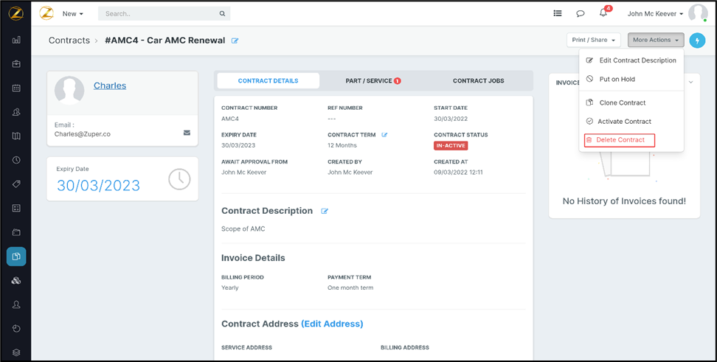The image size is (717, 362).
Task: Switch to Contract Jobs tab
Action: point(478,81)
